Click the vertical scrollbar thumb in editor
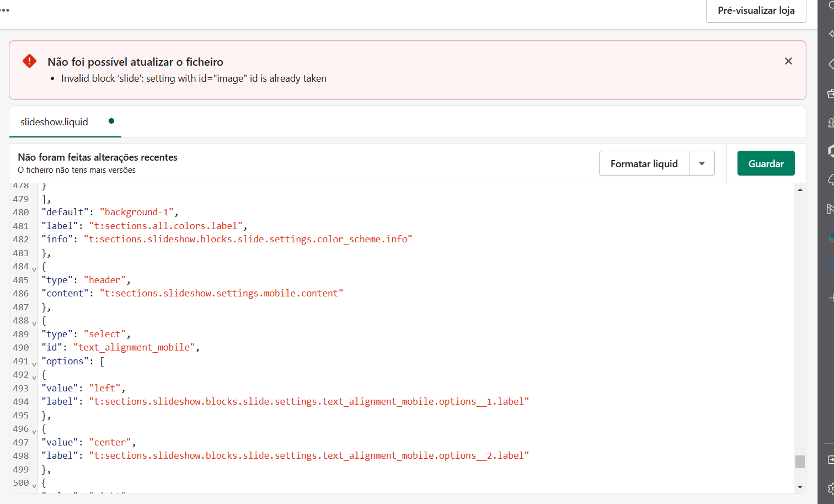This screenshot has width=834, height=504. (x=800, y=461)
